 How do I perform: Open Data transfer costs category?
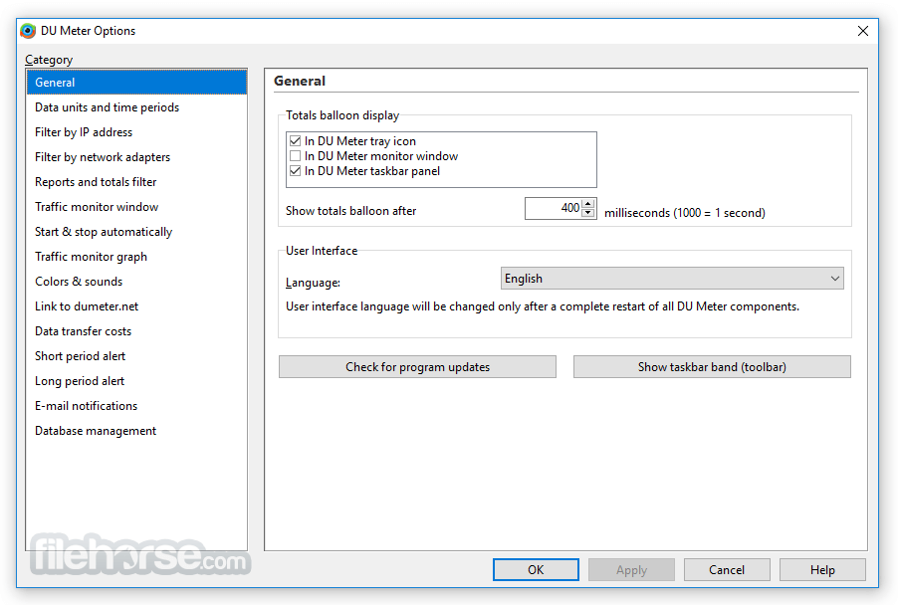pyautogui.click(x=136, y=331)
